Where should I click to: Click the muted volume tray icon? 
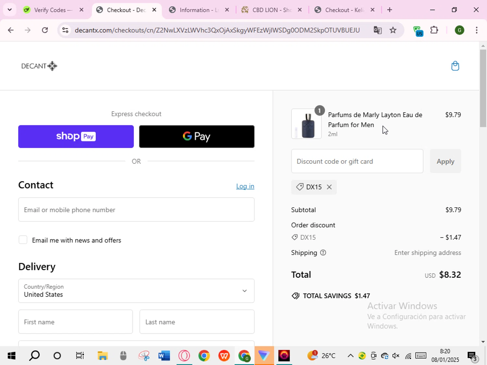tap(396, 356)
